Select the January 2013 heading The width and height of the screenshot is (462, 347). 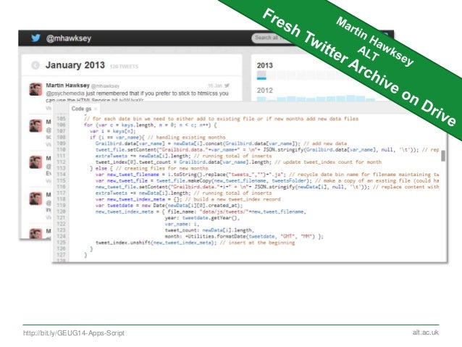75,65
